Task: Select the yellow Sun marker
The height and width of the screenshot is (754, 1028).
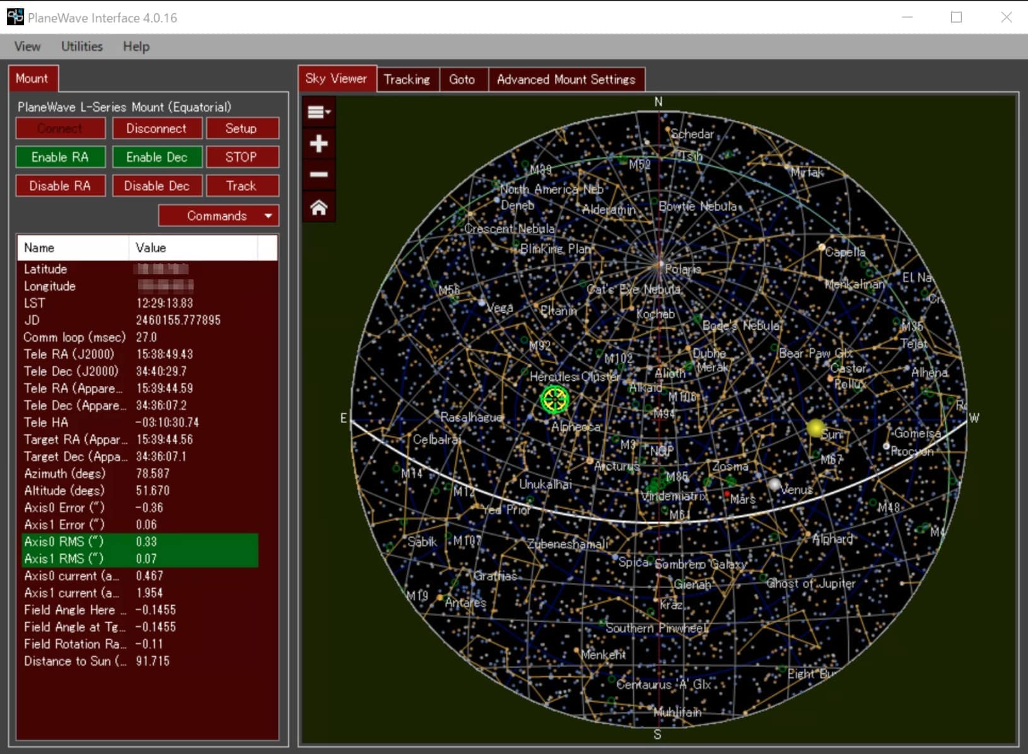Action: [x=815, y=429]
